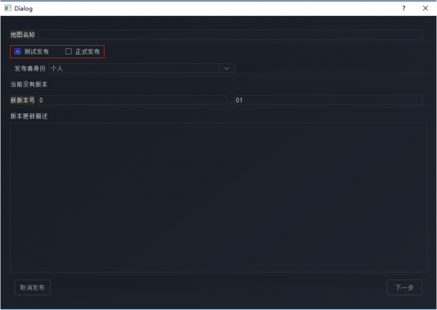Open the 发布者身份 dropdown showing 个人
Screen dimensions: 437x310
pos(141,68)
